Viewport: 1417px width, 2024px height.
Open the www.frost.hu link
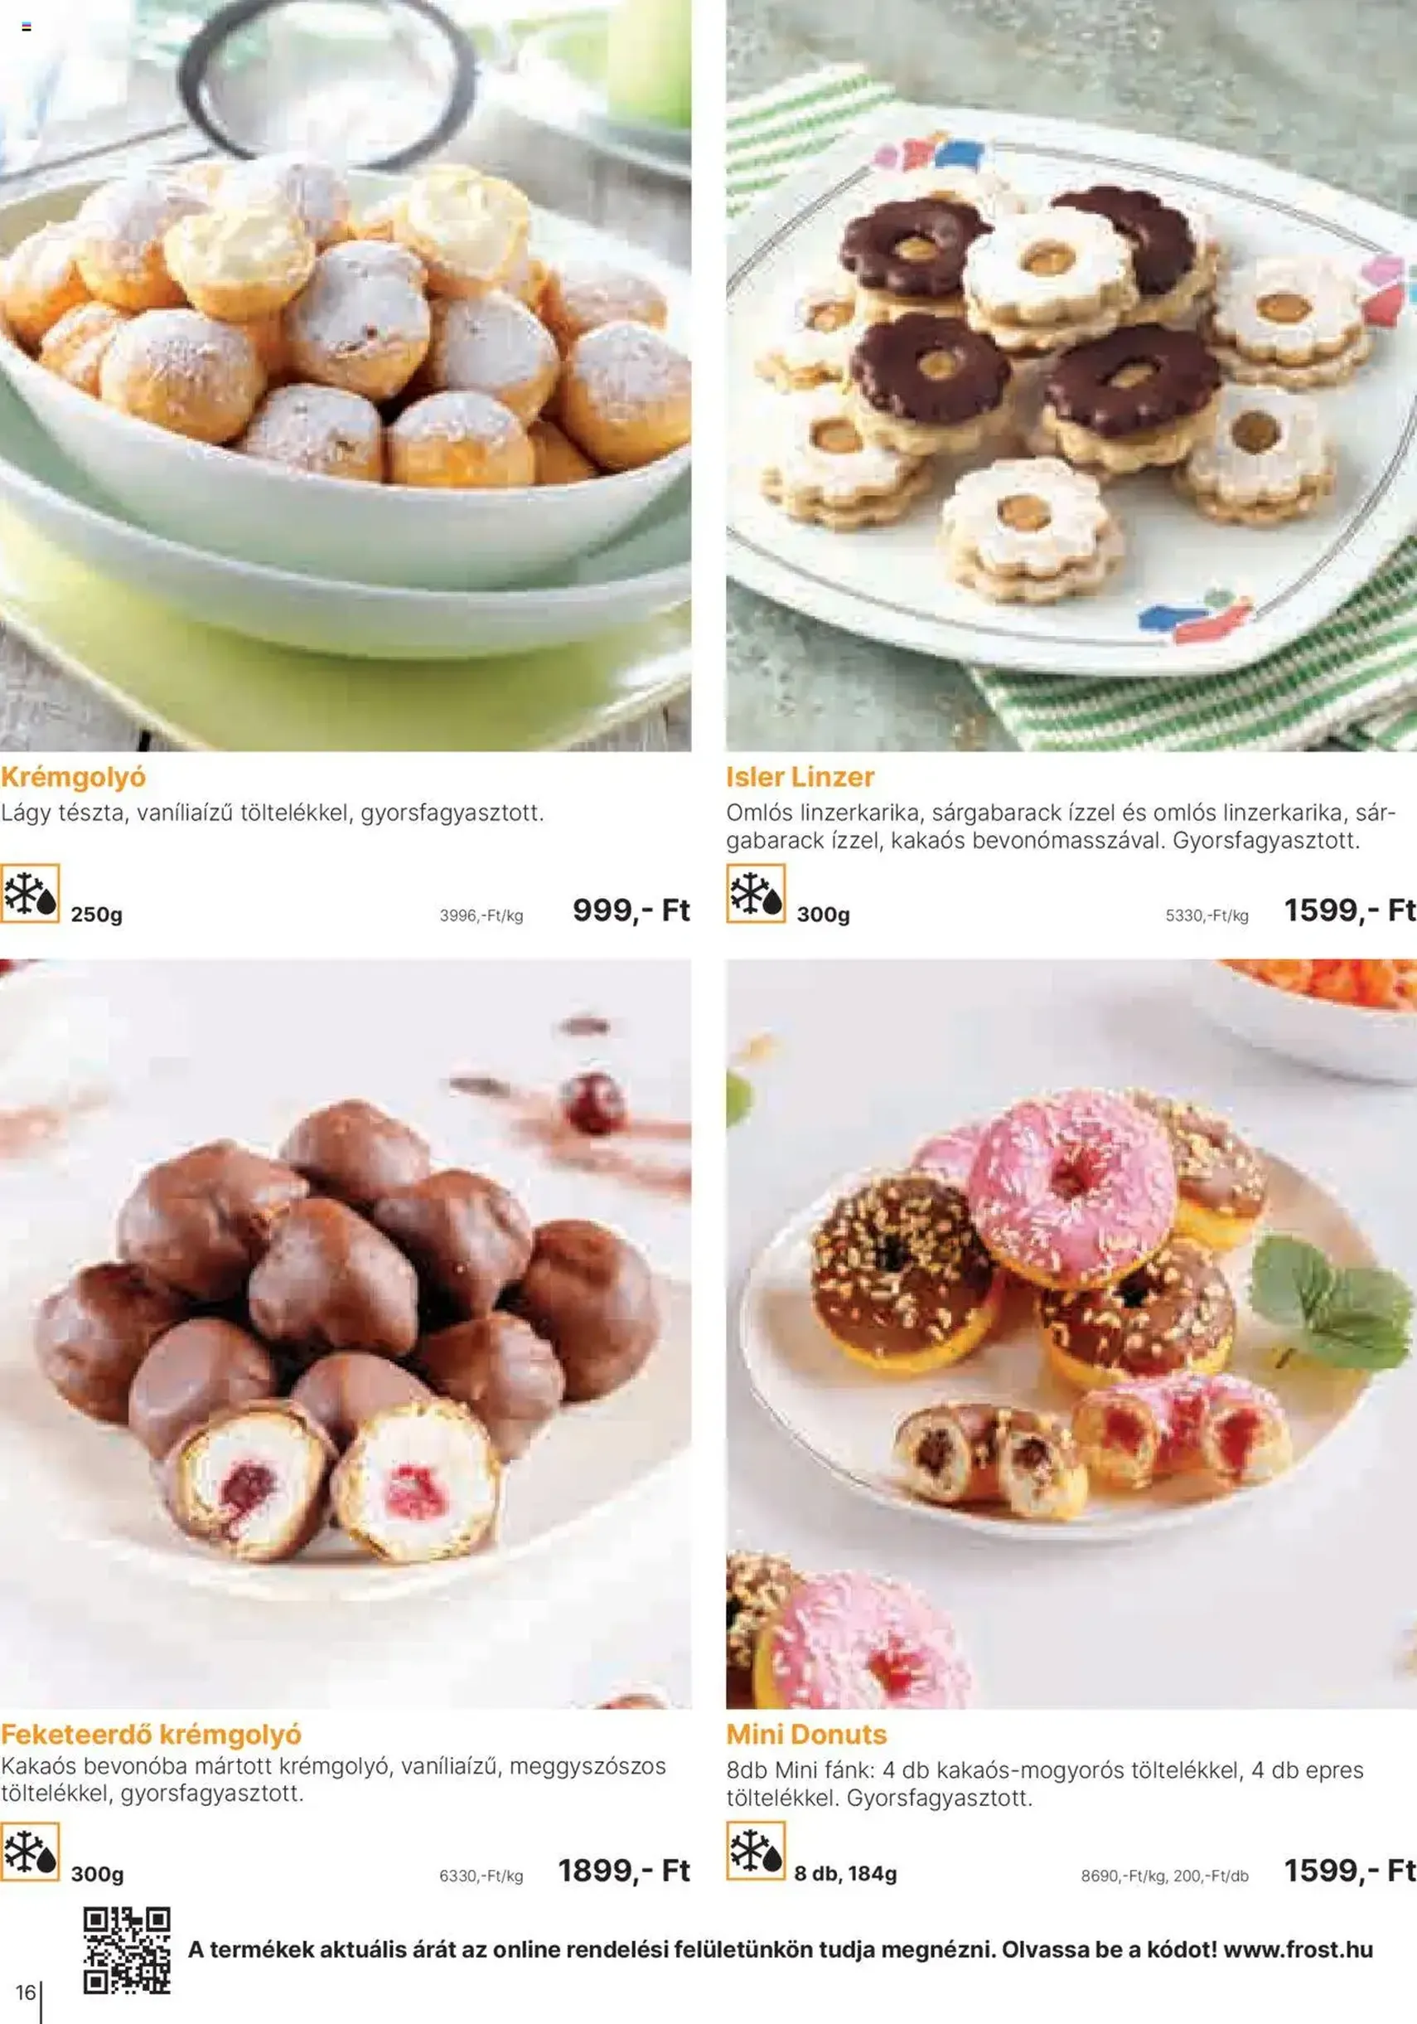(1298, 1949)
